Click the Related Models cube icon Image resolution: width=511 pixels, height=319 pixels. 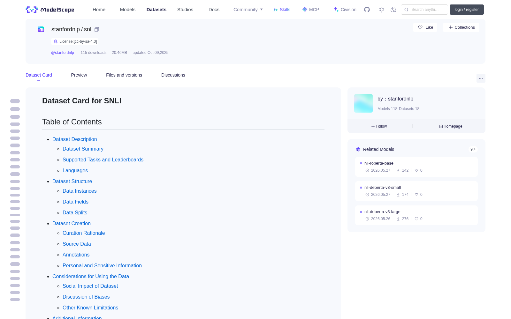click(358, 149)
